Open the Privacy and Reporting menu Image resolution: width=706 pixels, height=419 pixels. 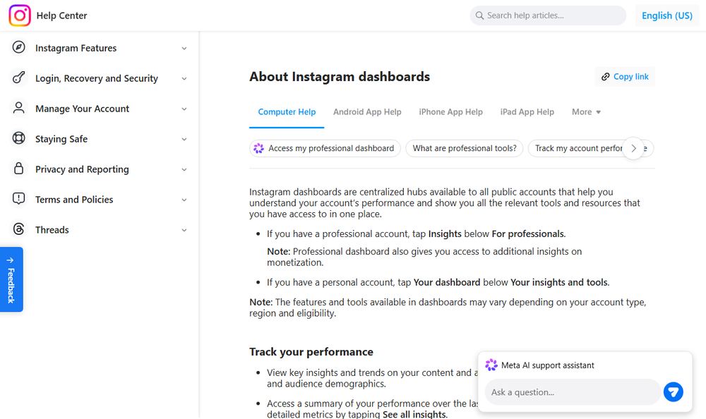(x=100, y=169)
